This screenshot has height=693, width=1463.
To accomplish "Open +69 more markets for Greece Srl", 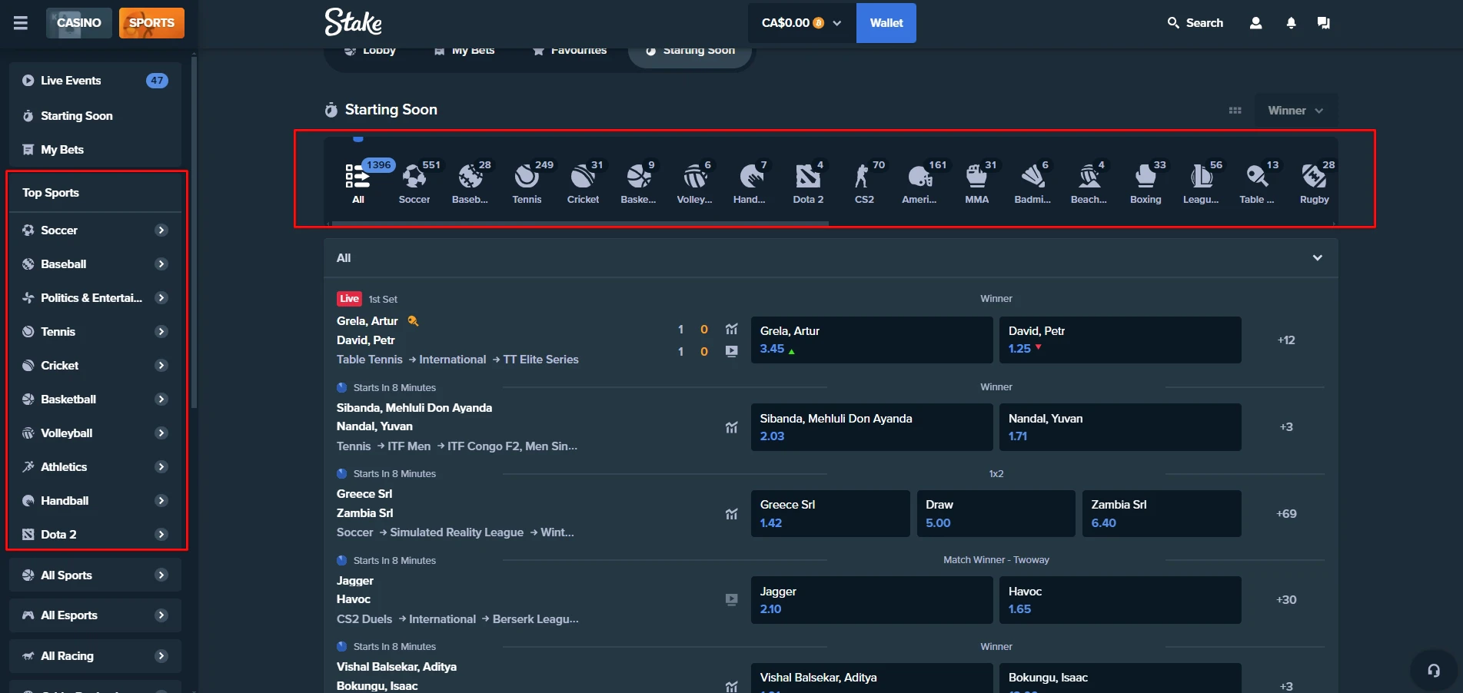I will pos(1286,514).
